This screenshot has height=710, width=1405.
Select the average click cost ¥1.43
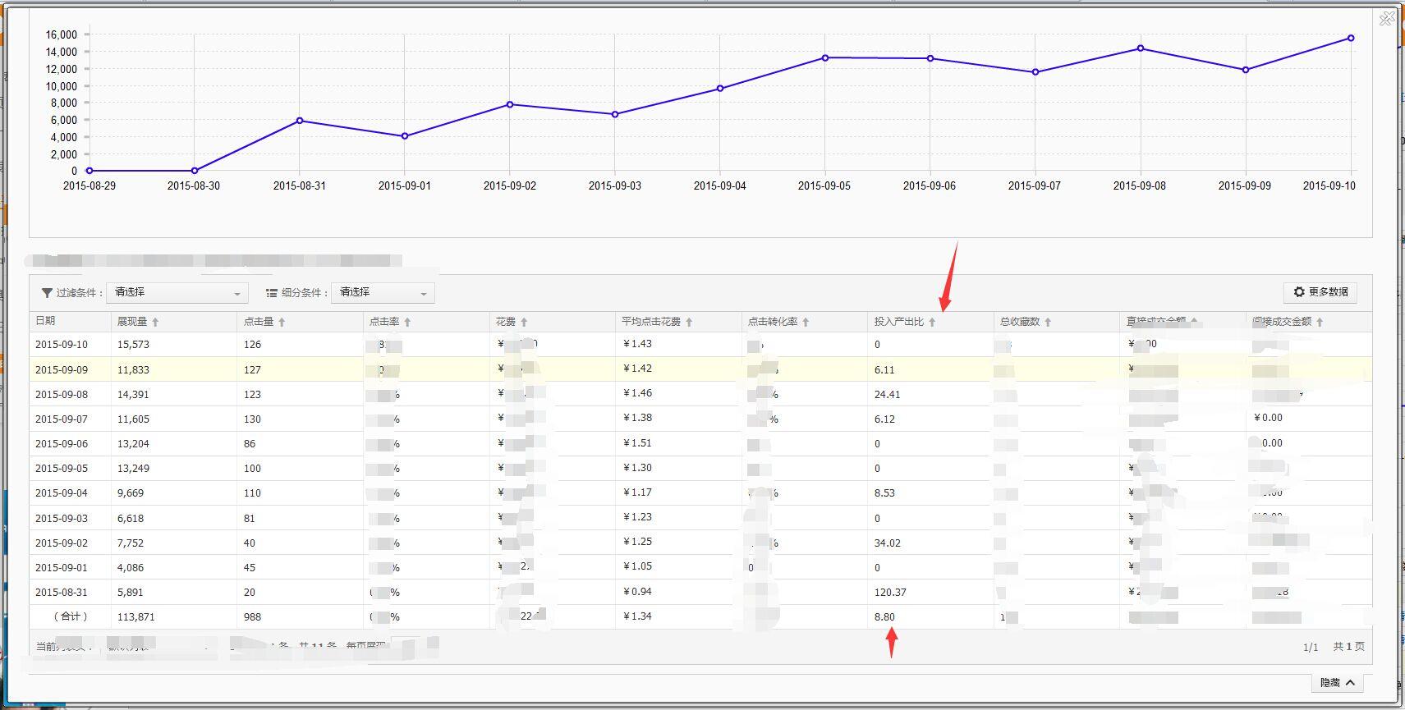[x=637, y=344]
